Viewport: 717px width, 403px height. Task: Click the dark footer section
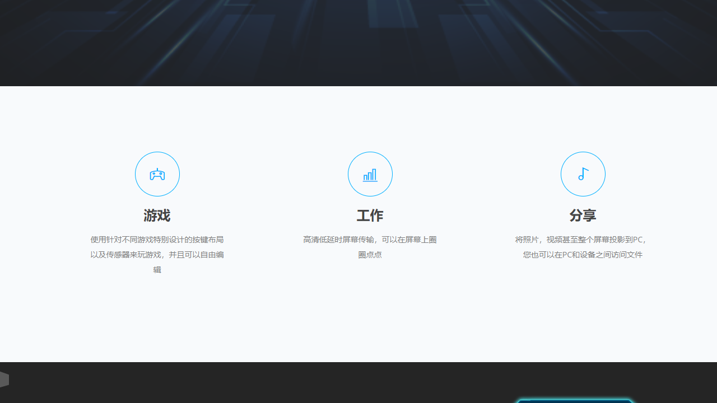click(x=358, y=383)
